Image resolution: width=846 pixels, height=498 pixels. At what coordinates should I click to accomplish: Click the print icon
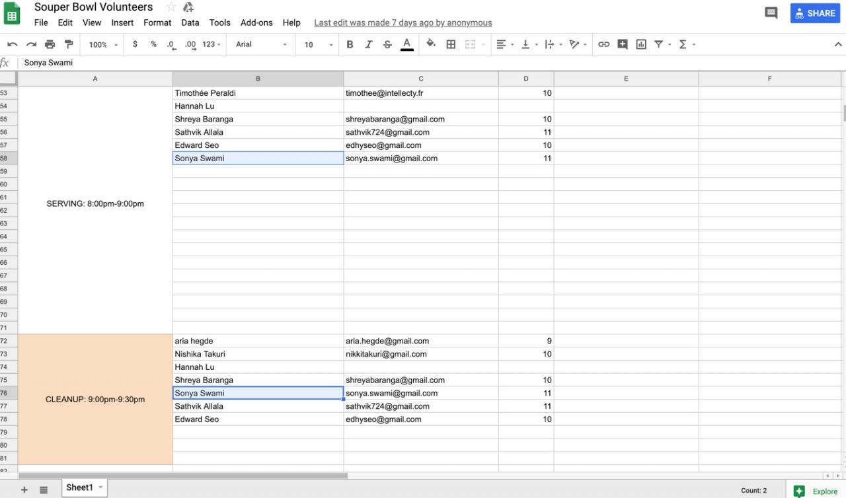50,44
